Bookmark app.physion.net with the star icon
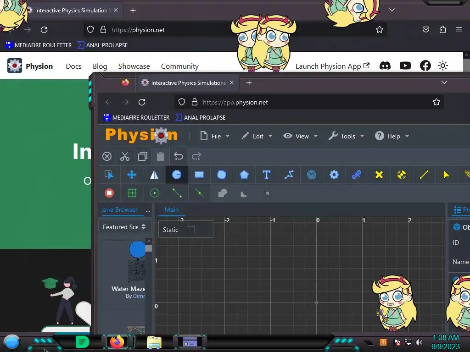The width and height of the screenshot is (470, 352). coord(436,102)
